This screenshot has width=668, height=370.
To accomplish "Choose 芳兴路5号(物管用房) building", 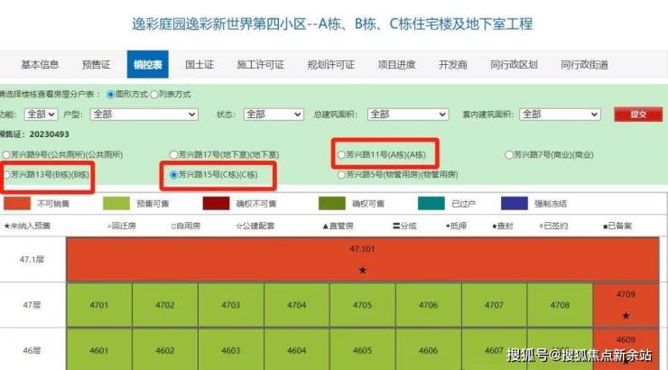I will pyautogui.click(x=341, y=174).
